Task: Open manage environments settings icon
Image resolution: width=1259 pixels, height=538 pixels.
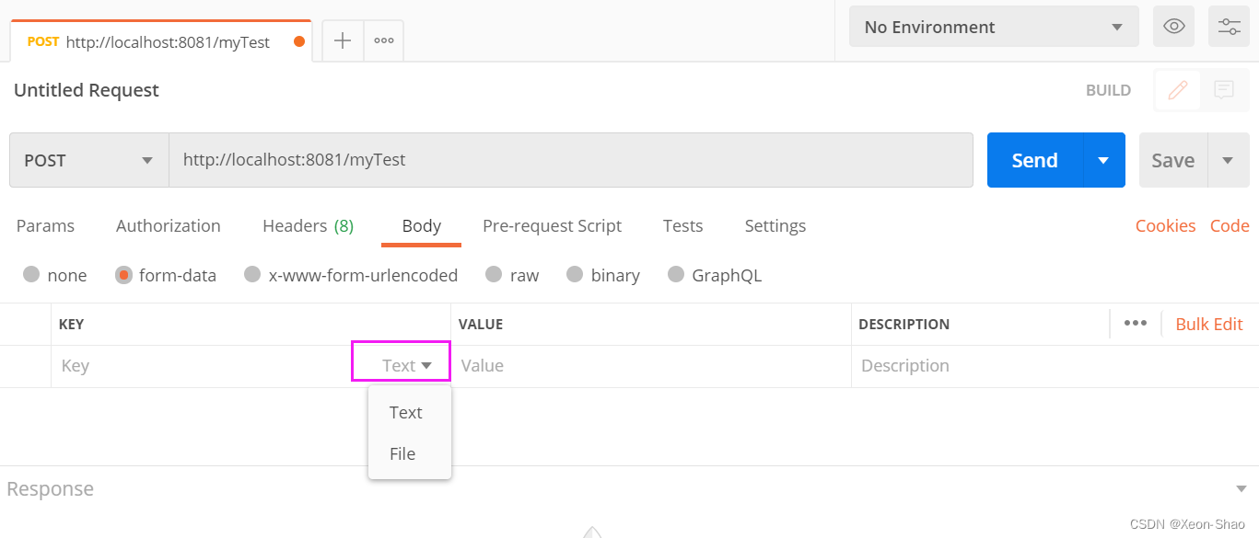Action: coord(1229,27)
